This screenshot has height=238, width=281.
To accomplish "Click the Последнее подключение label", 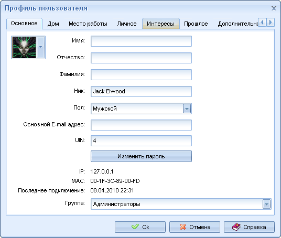I will [51, 190].
